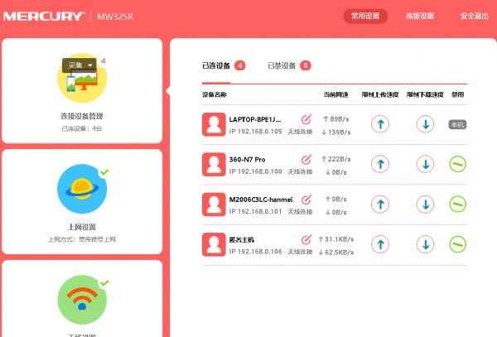Click the LAPTOP-8PE1J device avatar

[214, 124]
